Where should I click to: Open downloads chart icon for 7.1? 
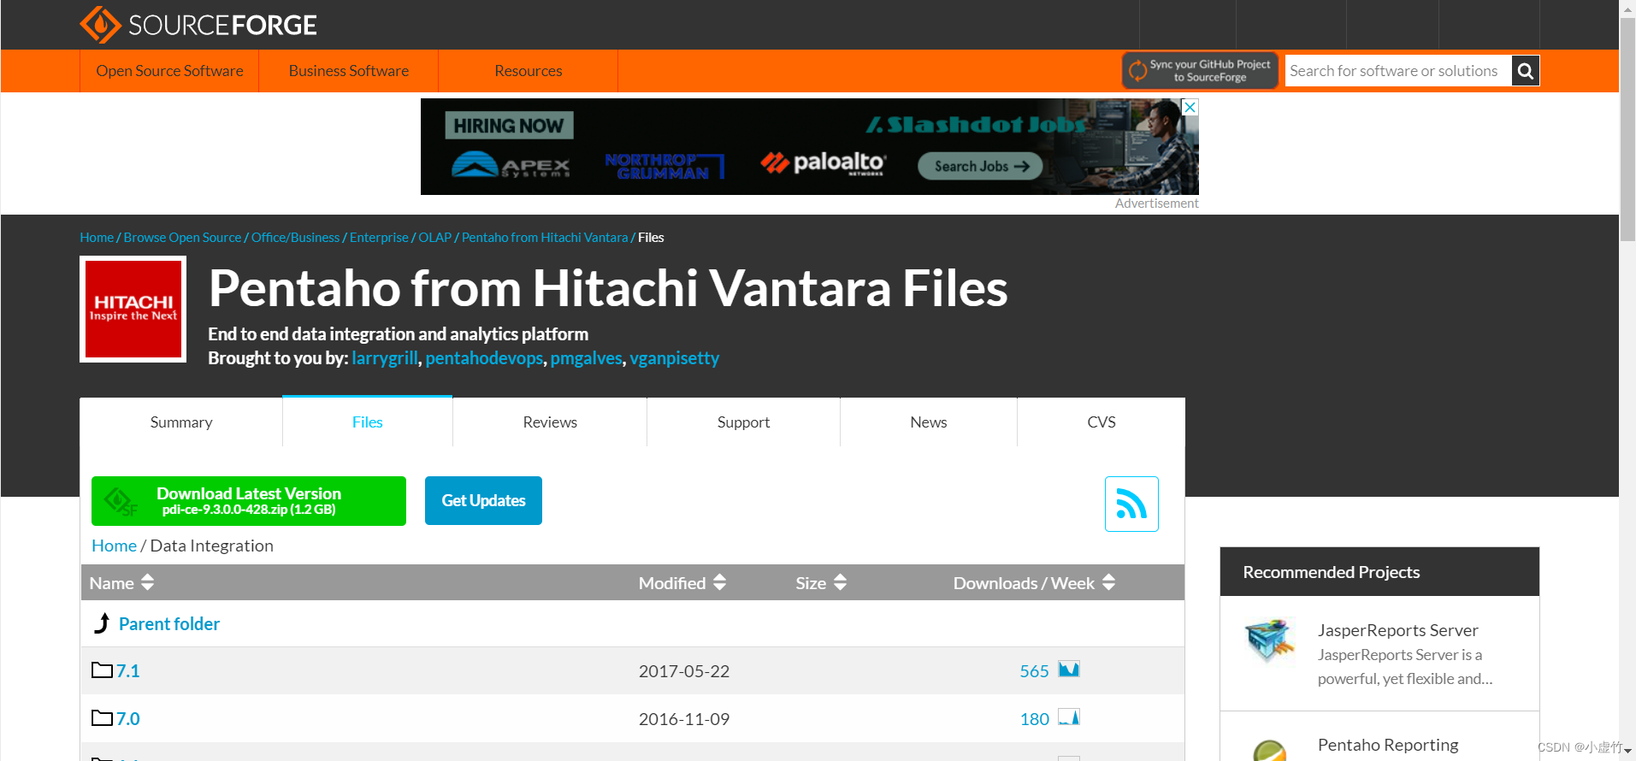click(x=1069, y=670)
